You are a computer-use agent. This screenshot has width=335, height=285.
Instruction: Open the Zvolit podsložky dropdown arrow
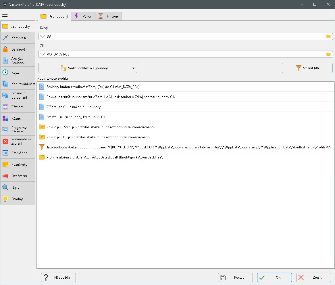point(133,68)
